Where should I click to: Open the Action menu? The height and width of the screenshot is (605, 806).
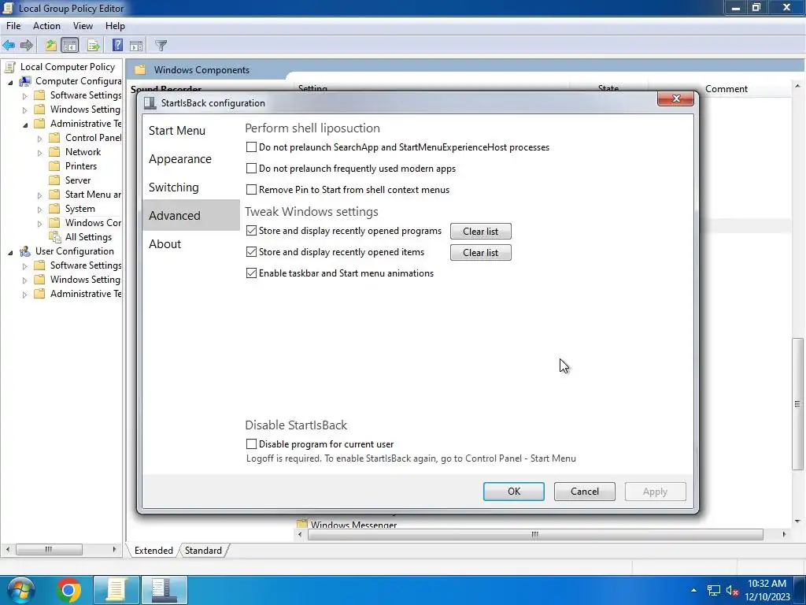coord(46,26)
